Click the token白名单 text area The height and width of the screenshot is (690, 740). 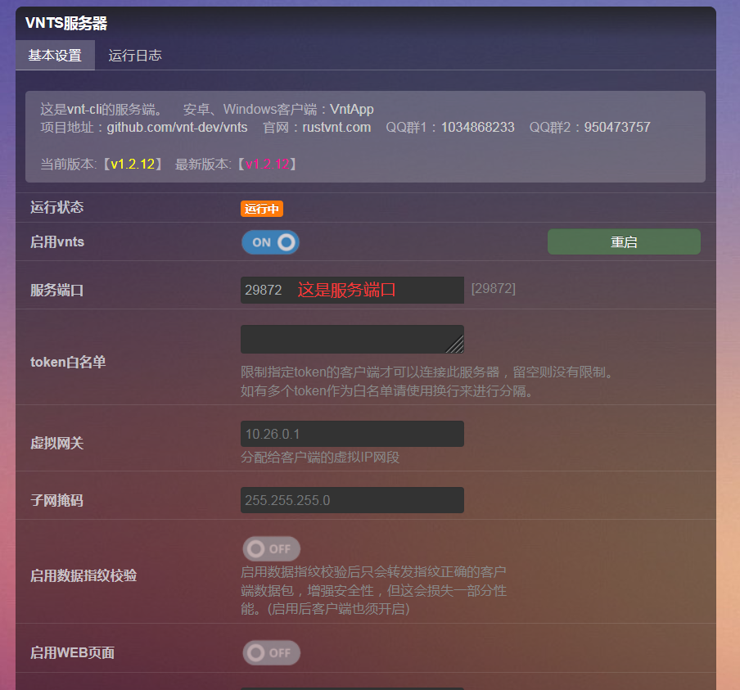coord(352,339)
